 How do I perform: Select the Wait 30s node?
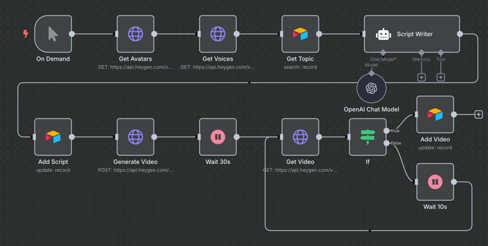pos(218,137)
